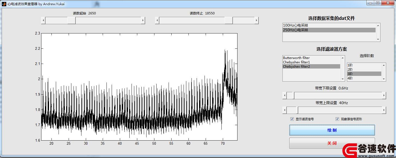This screenshot has width=396, height=158.
Task: Click right arrow of 读数起始 slider
Action: point(143,20)
